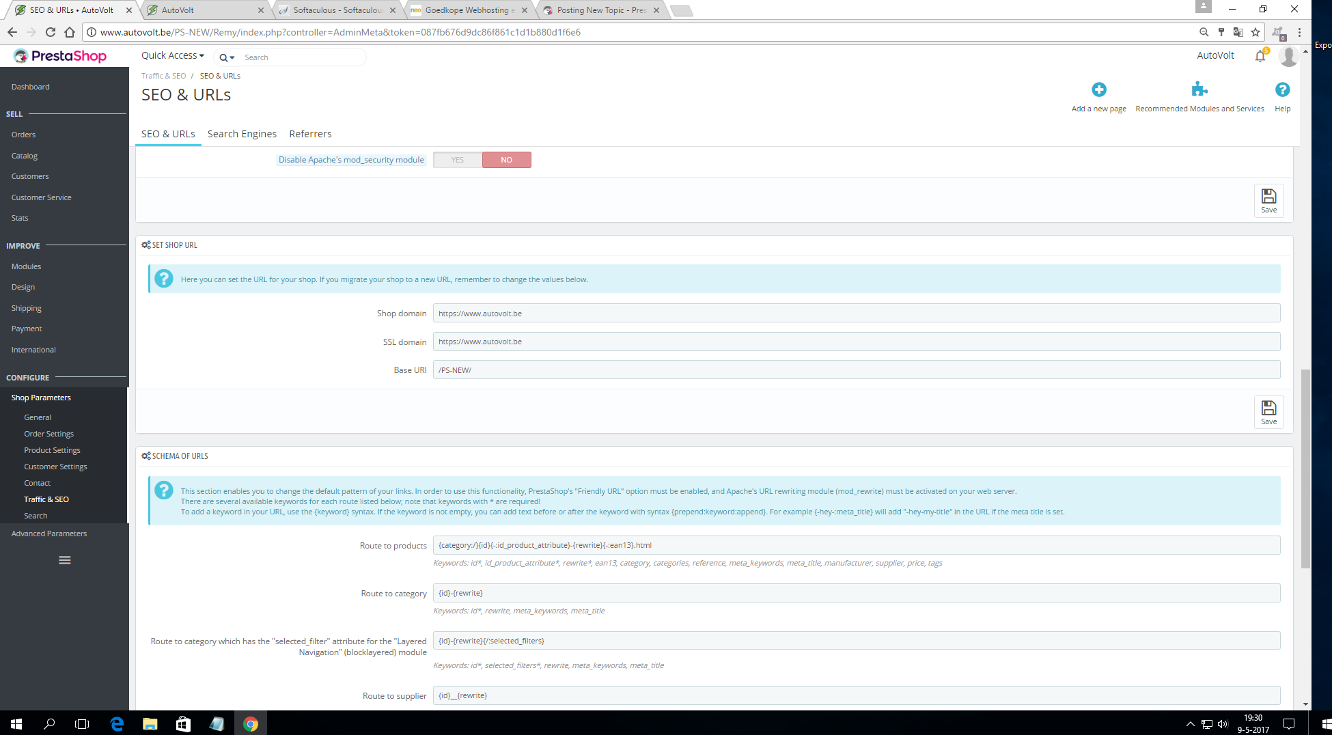Open Task View on taskbar
1332x735 pixels.
point(82,723)
